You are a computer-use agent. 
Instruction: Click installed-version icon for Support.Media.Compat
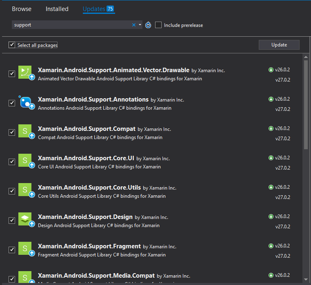click(271, 275)
